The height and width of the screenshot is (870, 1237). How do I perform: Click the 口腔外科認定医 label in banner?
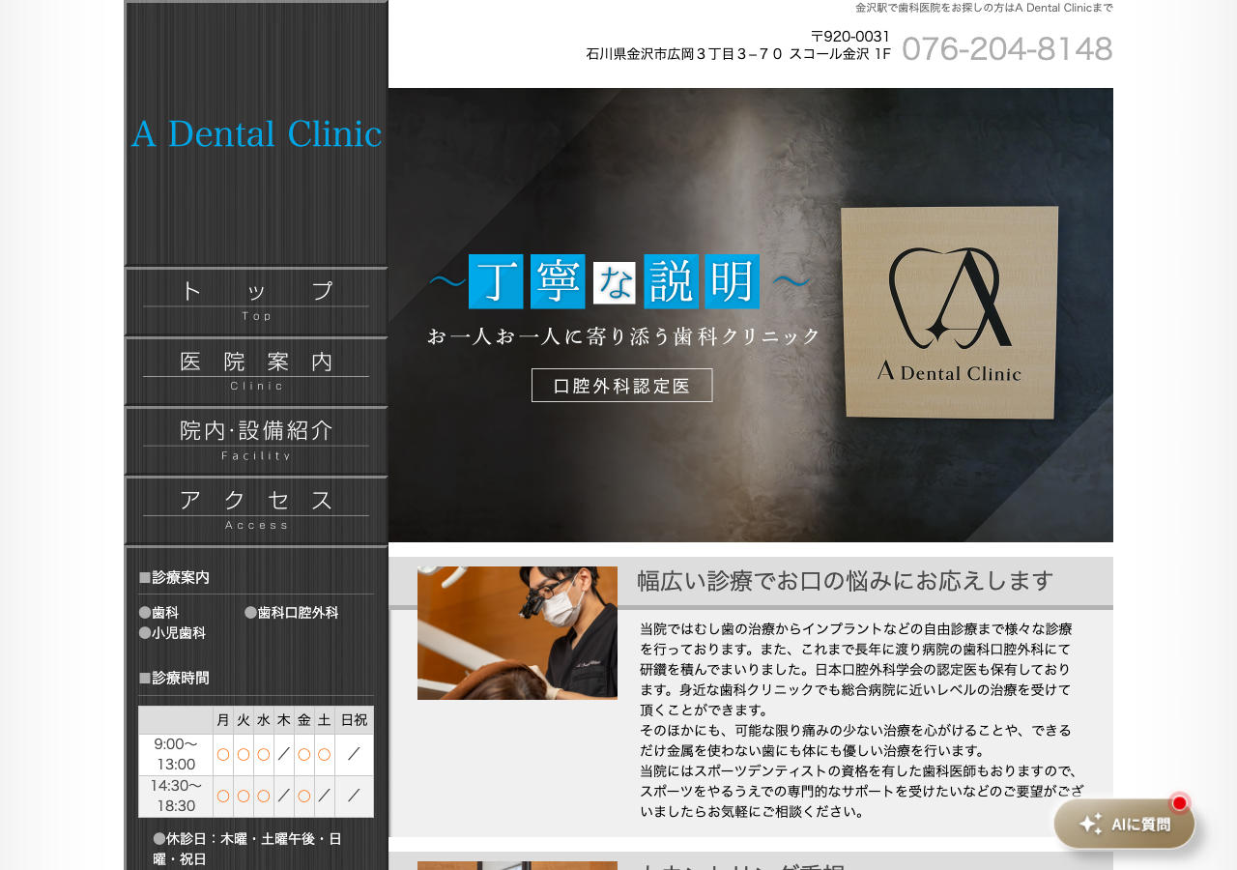tap(621, 385)
